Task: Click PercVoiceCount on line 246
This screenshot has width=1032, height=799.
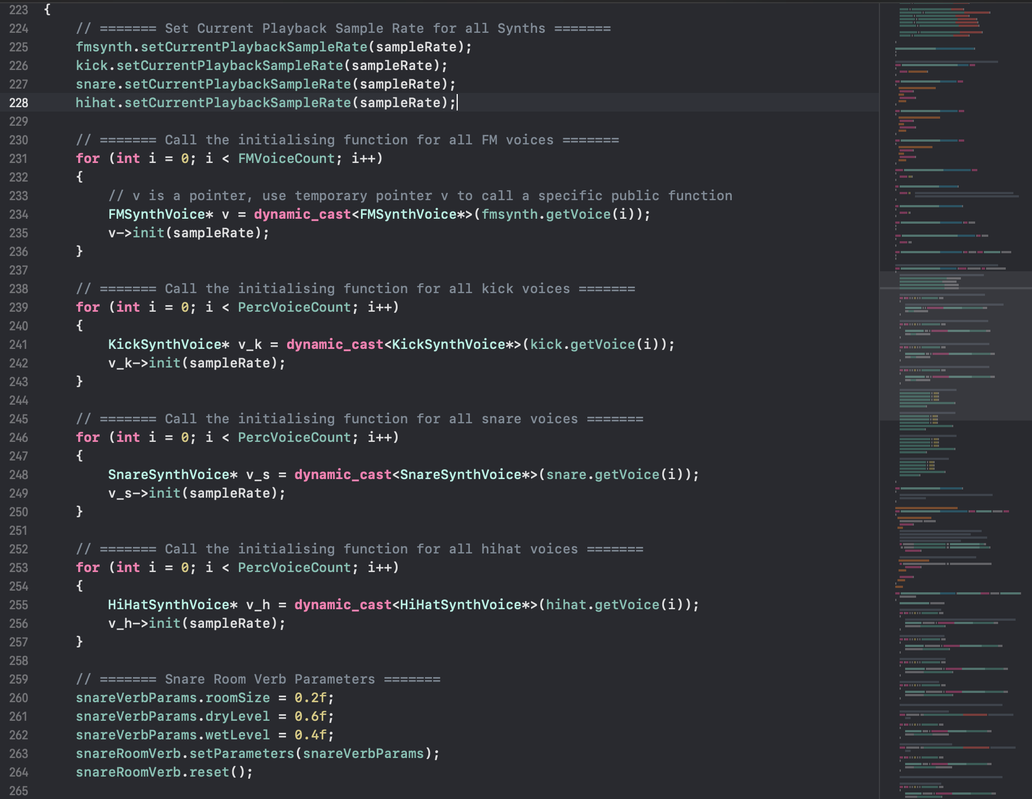Action: (294, 438)
